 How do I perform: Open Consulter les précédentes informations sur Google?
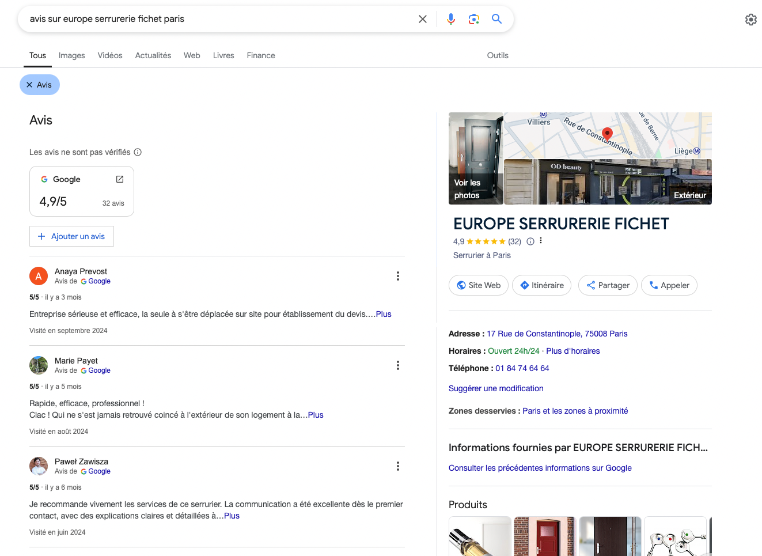coord(540,468)
